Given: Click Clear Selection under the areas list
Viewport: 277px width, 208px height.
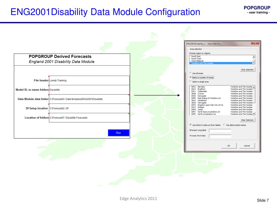Looking at the screenshot, I should 247,120.
